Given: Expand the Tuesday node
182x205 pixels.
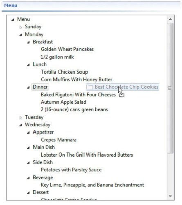Looking at the screenshot, I should tap(20, 118).
